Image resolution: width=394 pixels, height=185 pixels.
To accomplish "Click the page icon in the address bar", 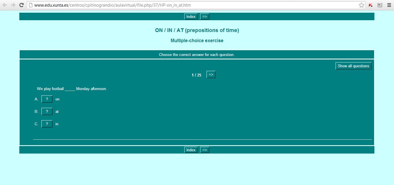I will pyautogui.click(x=31, y=5).
